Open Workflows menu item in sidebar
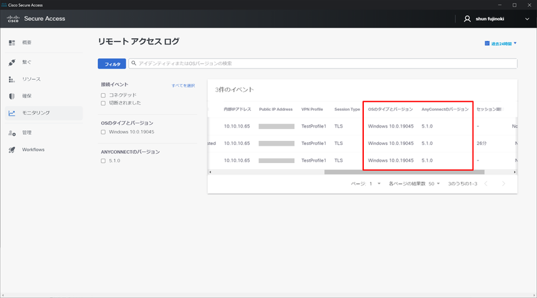This screenshot has height=298, width=537. tap(33, 150)
